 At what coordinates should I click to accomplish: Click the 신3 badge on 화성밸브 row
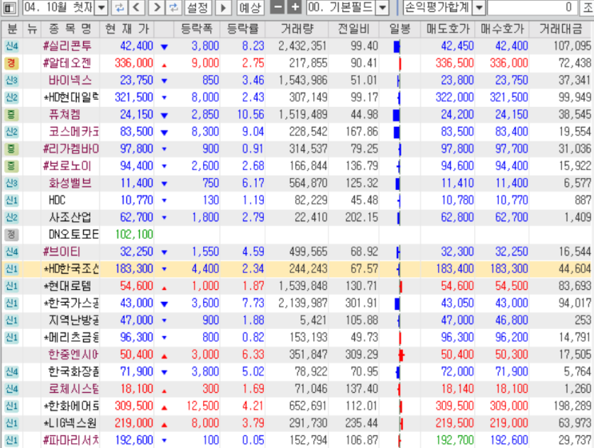11,183
